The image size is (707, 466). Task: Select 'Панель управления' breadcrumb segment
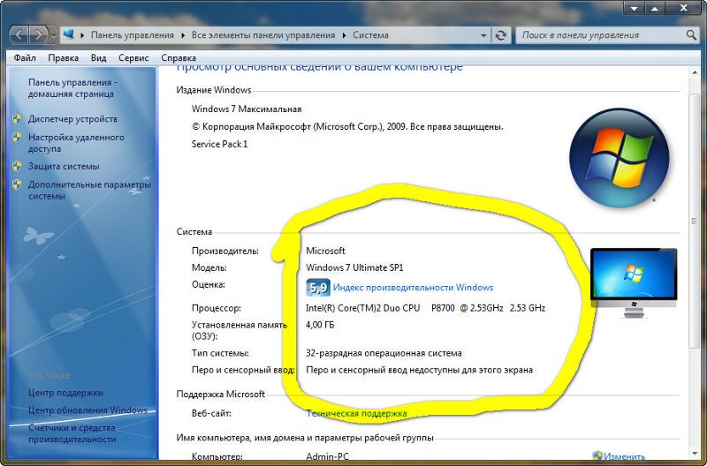[132, 35]
